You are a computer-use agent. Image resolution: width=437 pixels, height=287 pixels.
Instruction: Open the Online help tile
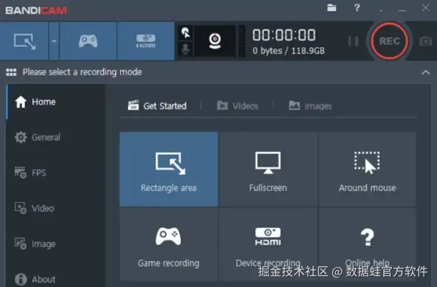[367, 245]
